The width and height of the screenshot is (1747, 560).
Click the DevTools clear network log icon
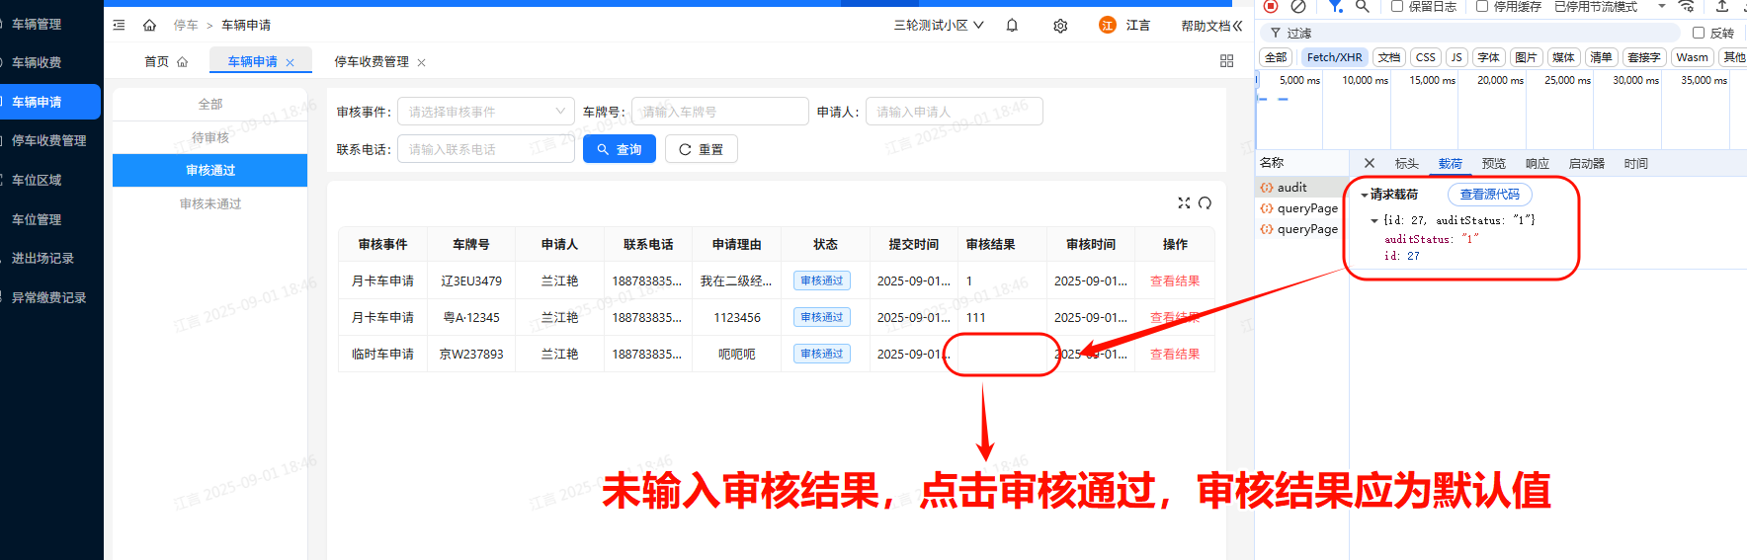pos(1298,7)
